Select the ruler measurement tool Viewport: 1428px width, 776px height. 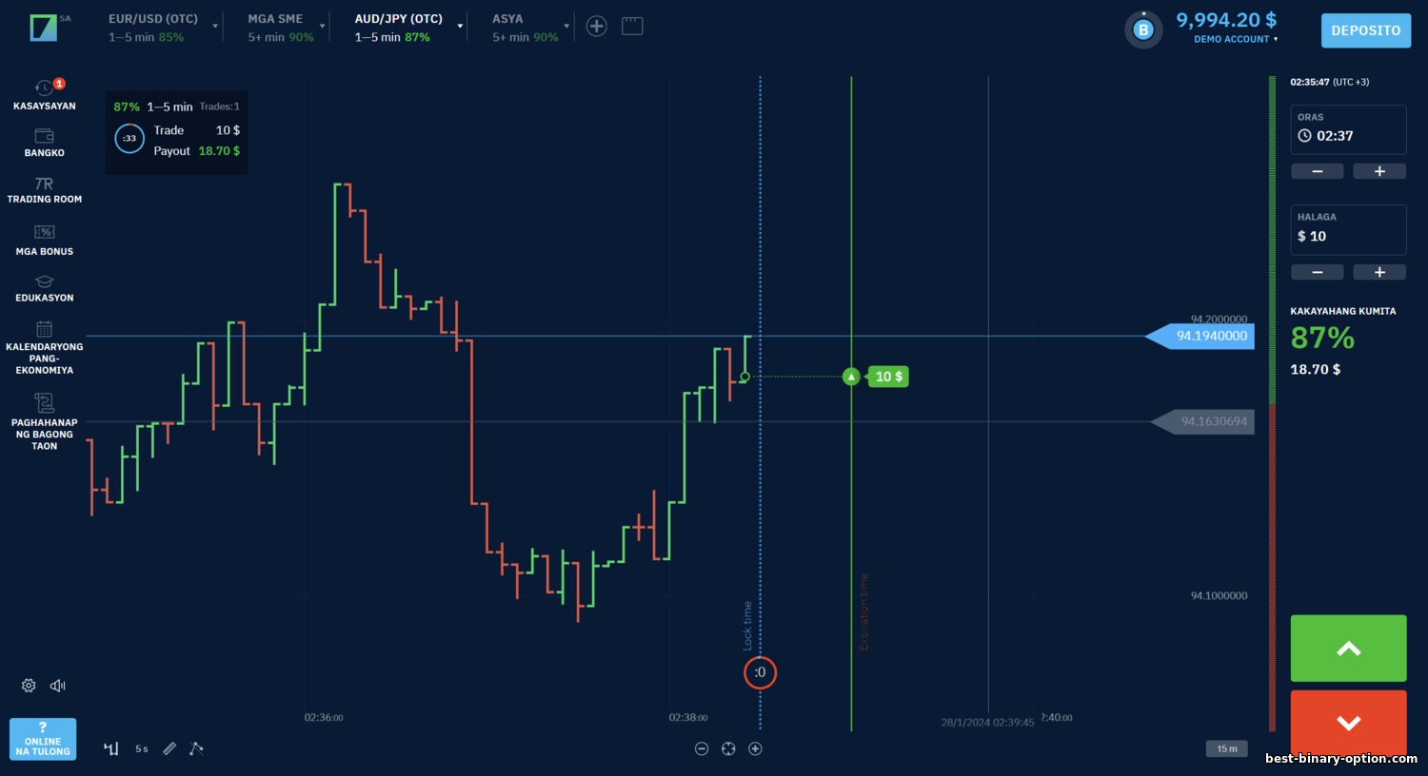(169, 748)
